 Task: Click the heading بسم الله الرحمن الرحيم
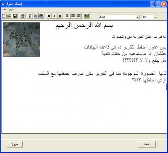click(x=84, y=26)
